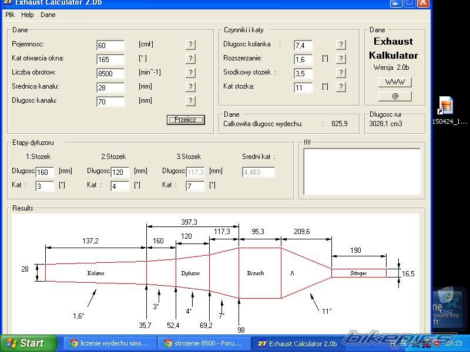
Task: Click help button for Dlugosc kolanka
Action: pos(341,45)
